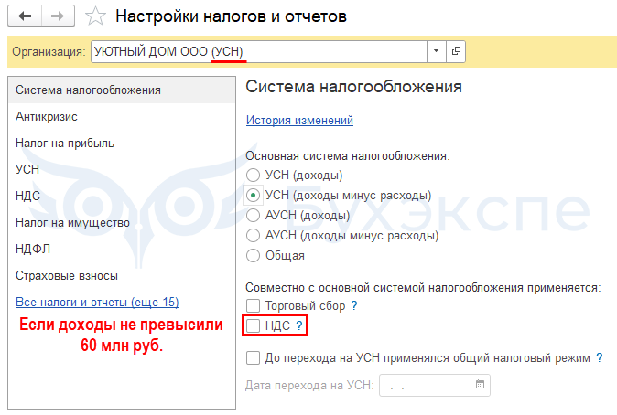Viewport: 617px width, 415px height.
Task: Open Налог на прибыль section
Action: 122,143
